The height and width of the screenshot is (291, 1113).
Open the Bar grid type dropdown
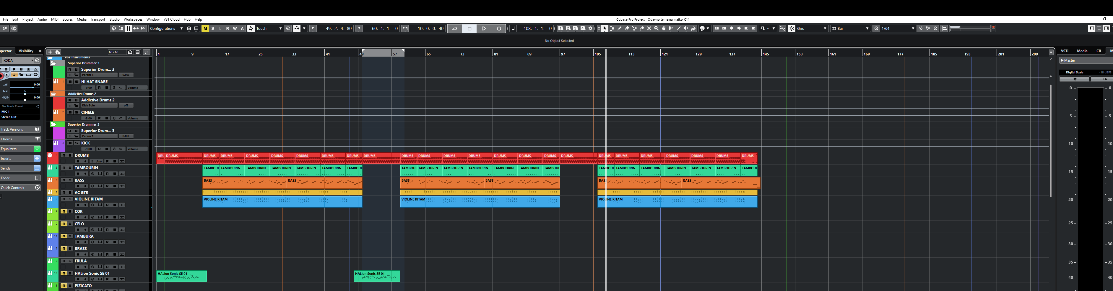coord(850,29)
